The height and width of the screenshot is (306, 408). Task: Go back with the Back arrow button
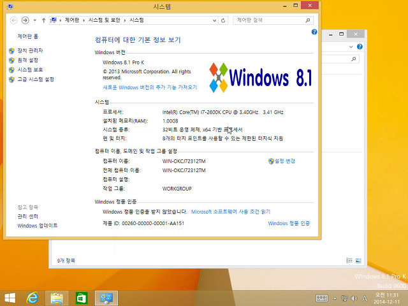tap(14, 20)
